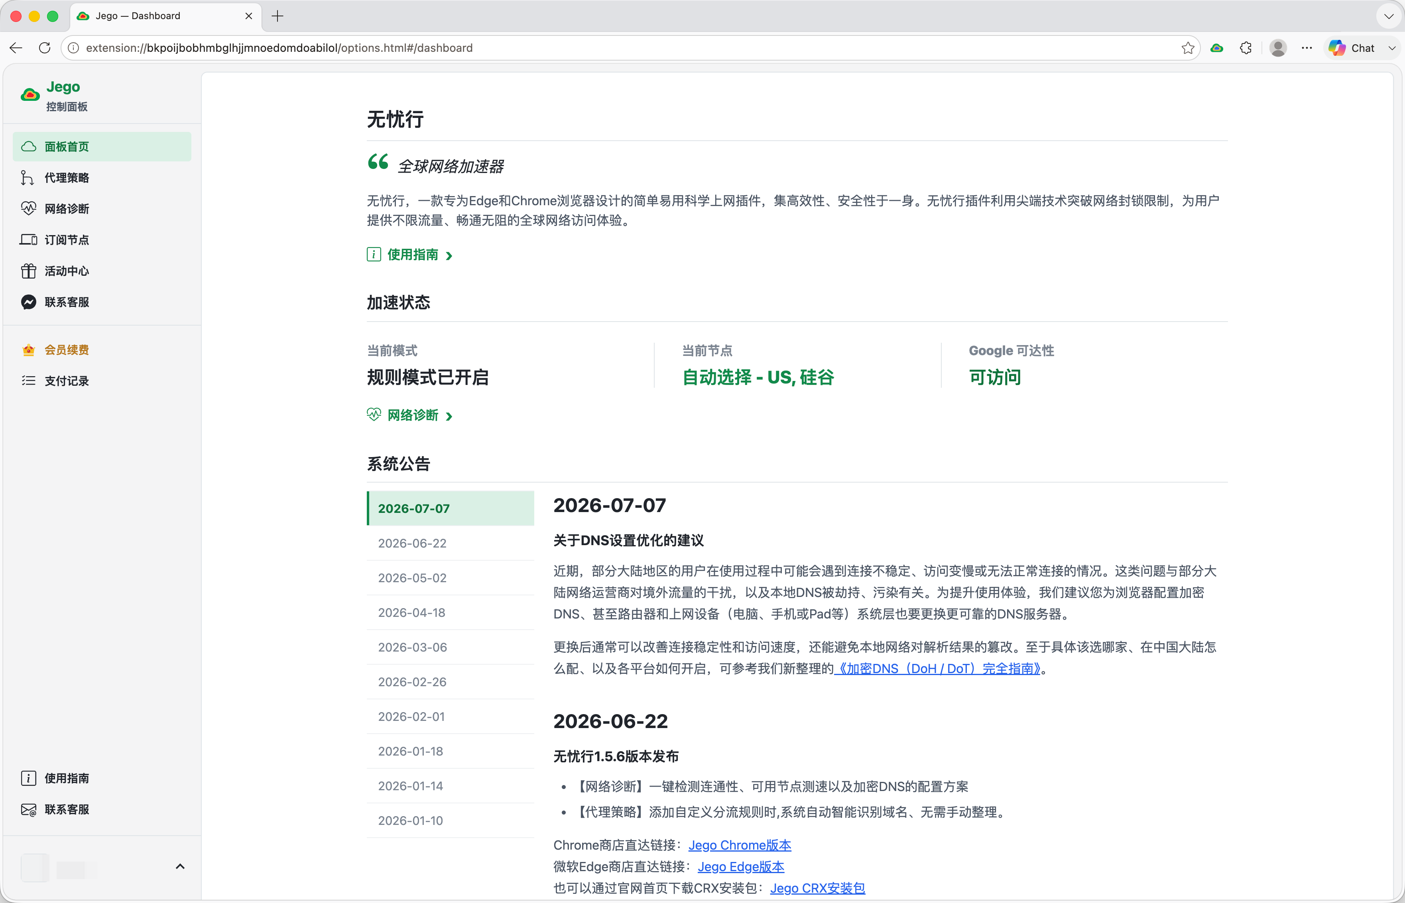Click the heartbeat icon in sidebar 网络诊断
Screen dimensions: 1405x903
(28, 209)
